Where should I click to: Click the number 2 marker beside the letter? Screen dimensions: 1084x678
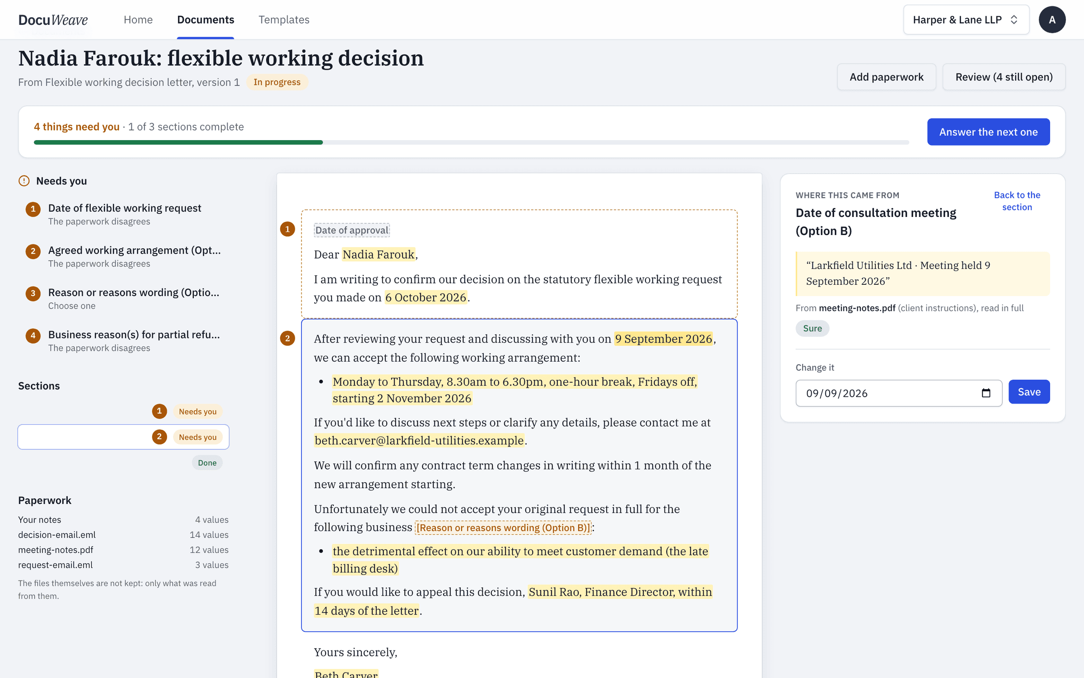pos(288,338)
